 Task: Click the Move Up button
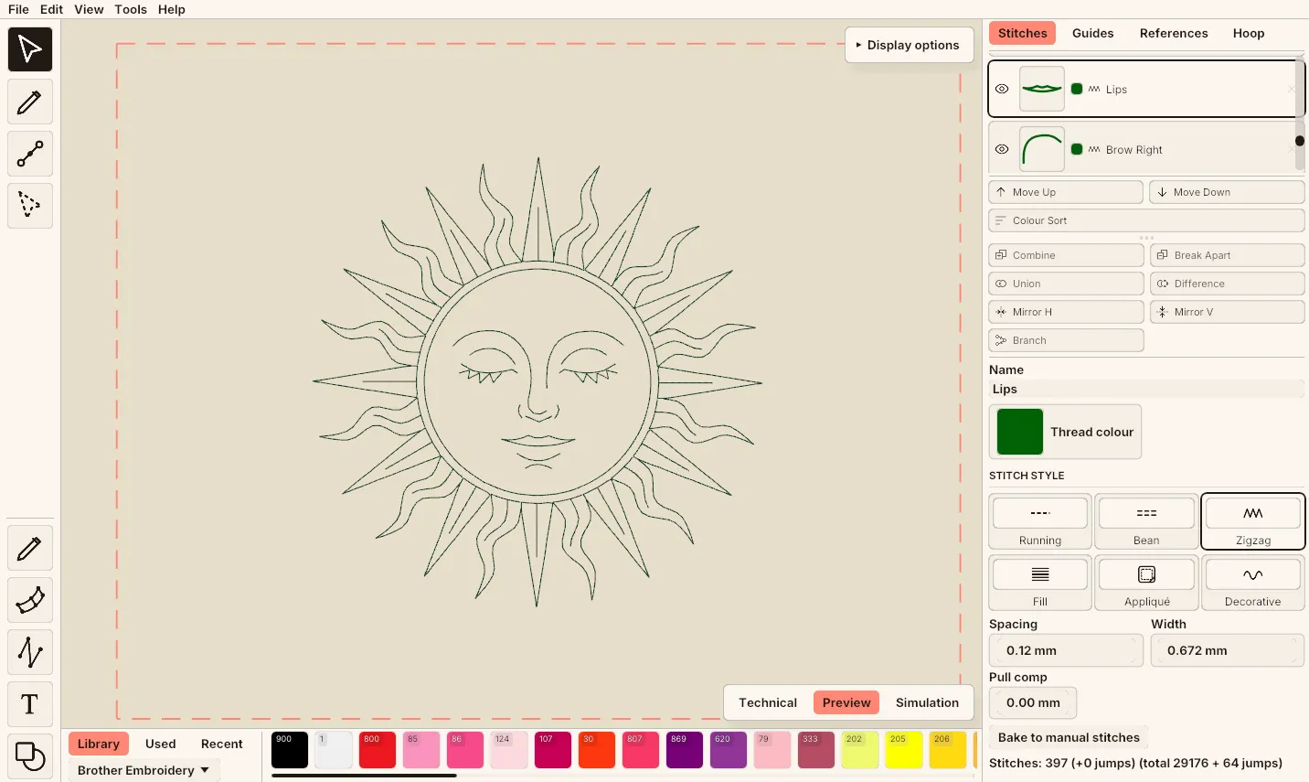coord(1066,192)
